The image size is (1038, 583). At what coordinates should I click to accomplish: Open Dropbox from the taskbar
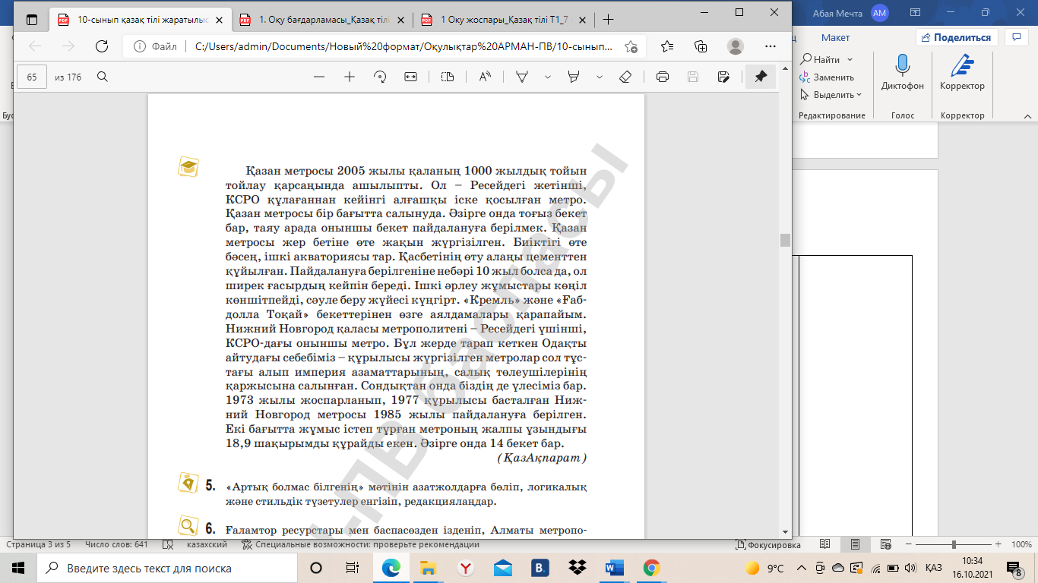coord(578,568)
